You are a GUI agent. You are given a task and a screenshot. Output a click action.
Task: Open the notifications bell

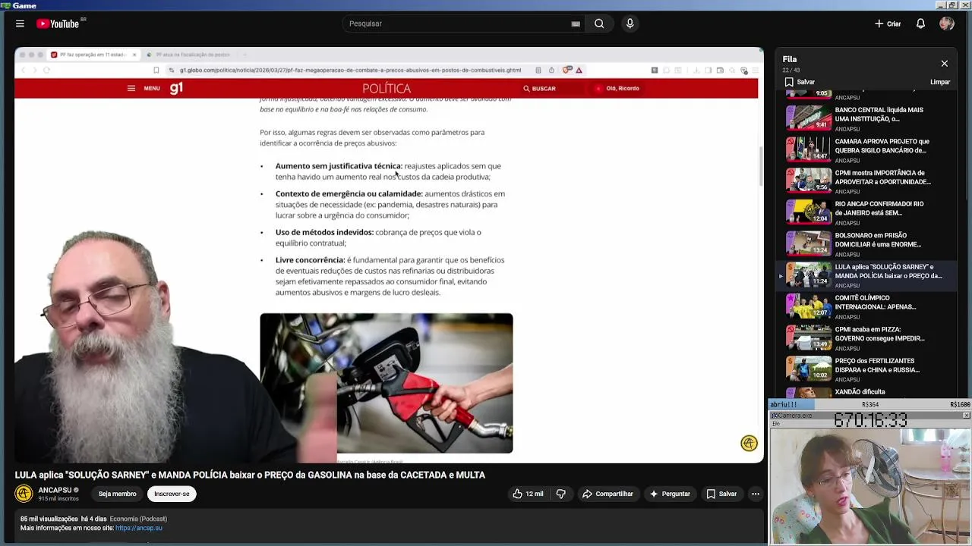point(920,24)
